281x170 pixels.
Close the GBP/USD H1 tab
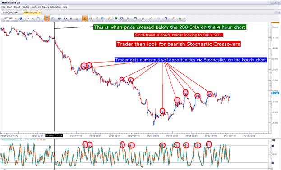tap(40, 13)
